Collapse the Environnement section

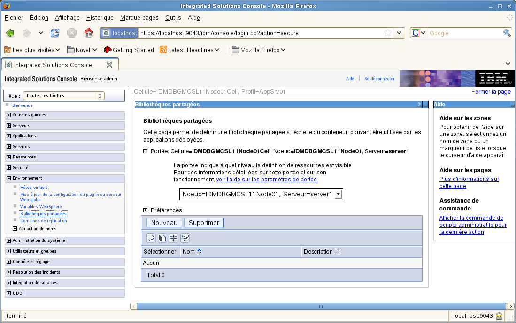pos(8,178)
